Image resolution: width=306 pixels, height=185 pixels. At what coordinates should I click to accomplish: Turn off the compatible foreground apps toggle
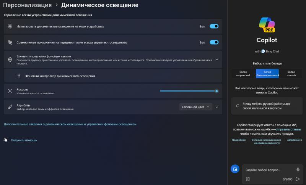coord(214,42)
